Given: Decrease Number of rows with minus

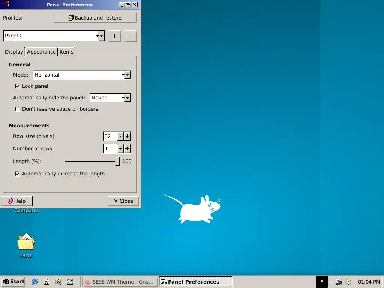Looking at the screenshot, I should click(x=120, y=148).
